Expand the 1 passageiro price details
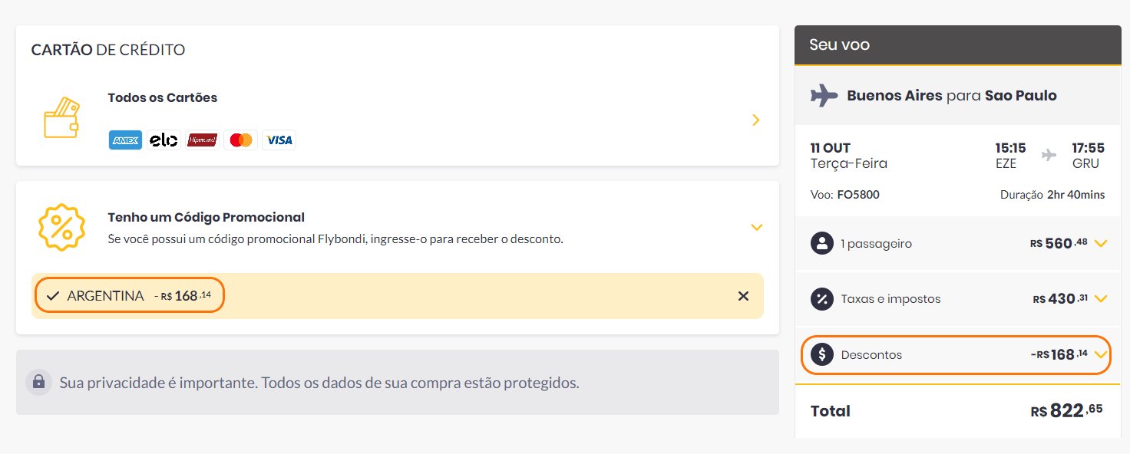Screen dimensions: 1130x454 (1101, 244)
